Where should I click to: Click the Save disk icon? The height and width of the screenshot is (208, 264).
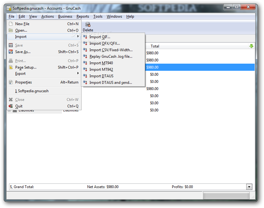click(x=11, y=45)
